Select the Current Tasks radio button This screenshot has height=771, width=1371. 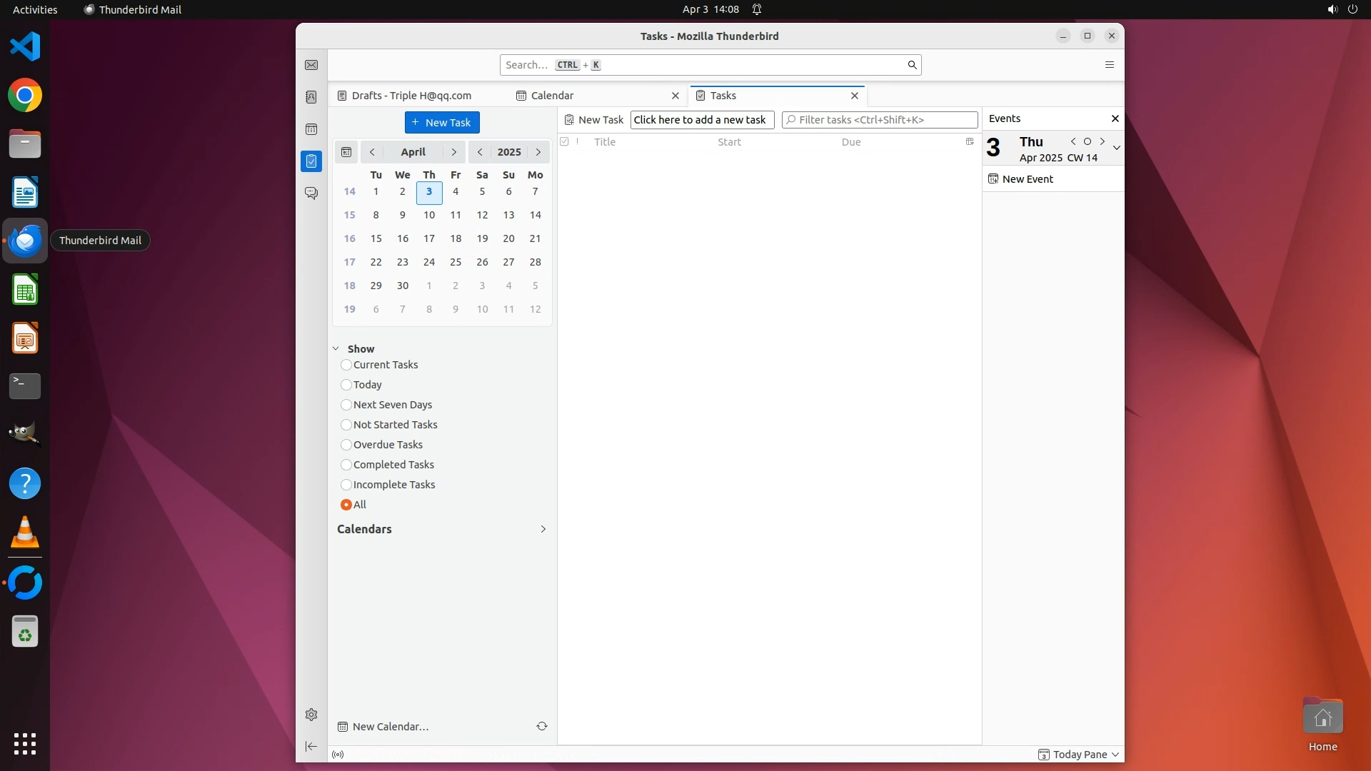tap(346, 365)
